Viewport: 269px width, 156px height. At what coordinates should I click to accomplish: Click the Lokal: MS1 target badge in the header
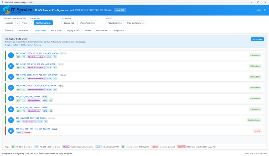(x=120, y=10)
